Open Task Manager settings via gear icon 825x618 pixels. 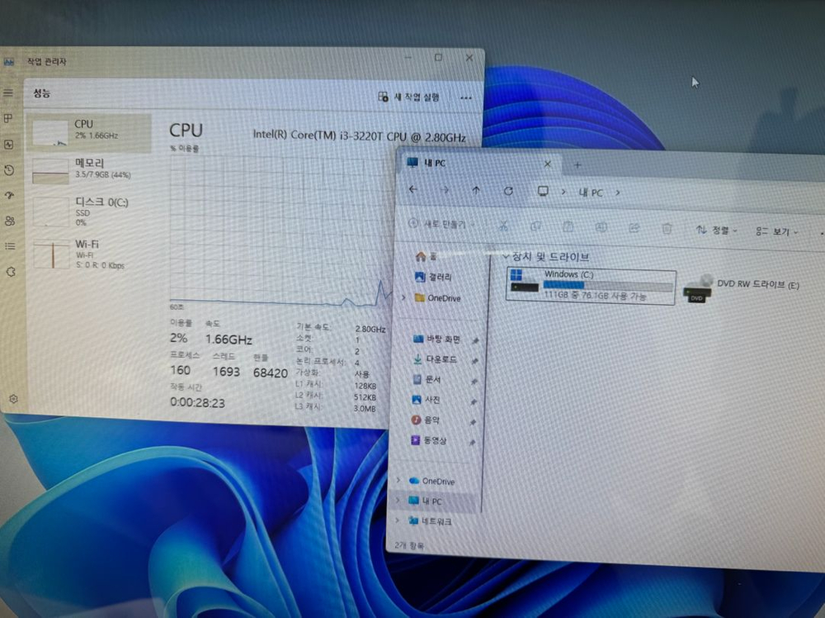pos(12,398)
